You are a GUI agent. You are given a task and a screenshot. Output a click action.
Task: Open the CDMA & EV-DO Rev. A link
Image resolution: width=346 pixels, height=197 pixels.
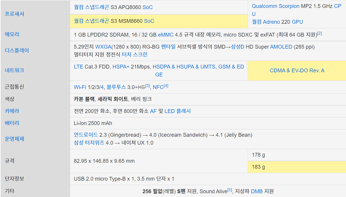coord(297,71)
